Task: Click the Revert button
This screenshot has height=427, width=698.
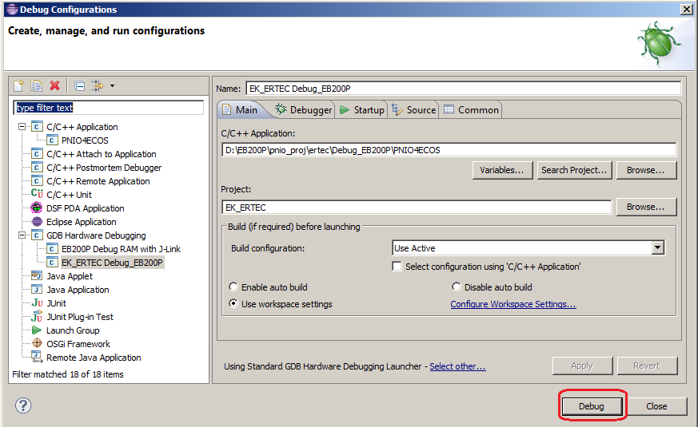Action: [647, 366]
